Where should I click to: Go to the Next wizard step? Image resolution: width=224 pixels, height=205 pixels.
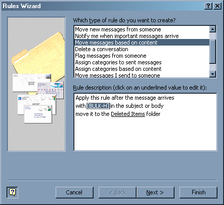[155, 192]
